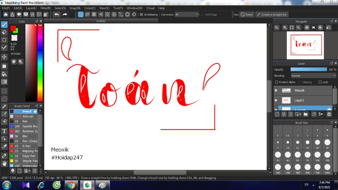Viewport: 338px width, 190px height.
Task: Click the transparent color swatch
Action: pos(14,38)
